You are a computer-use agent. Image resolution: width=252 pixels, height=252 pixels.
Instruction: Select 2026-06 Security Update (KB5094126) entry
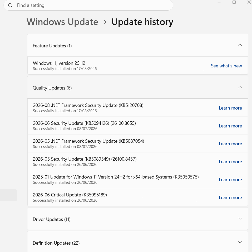point(138,126)
